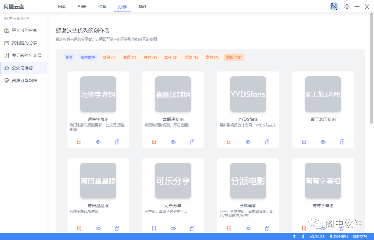
Task: Click 莆田星星眼 thumbnail image
Action: click(x=98, y=181)
